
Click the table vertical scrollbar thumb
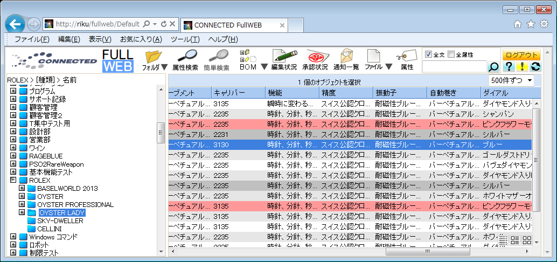tap(536, 160)
